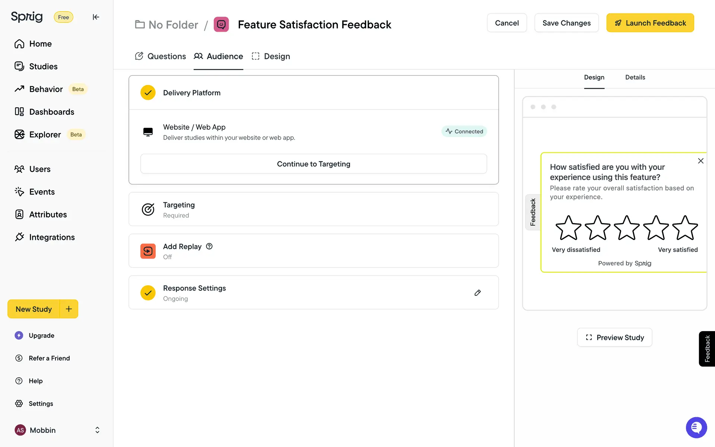The height and width of the screenshot is (447, 715).
Task: Open Integrations from the sidebar
Action: tap(52, 237)
